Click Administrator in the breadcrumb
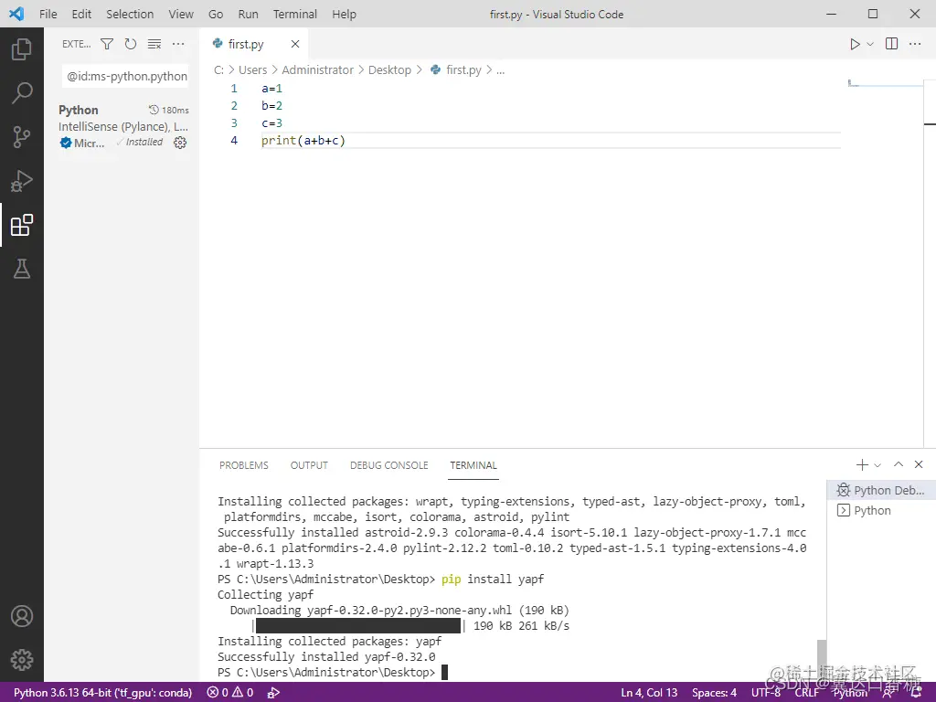Screen dimensions: 936x702 [x=317, y=69]
